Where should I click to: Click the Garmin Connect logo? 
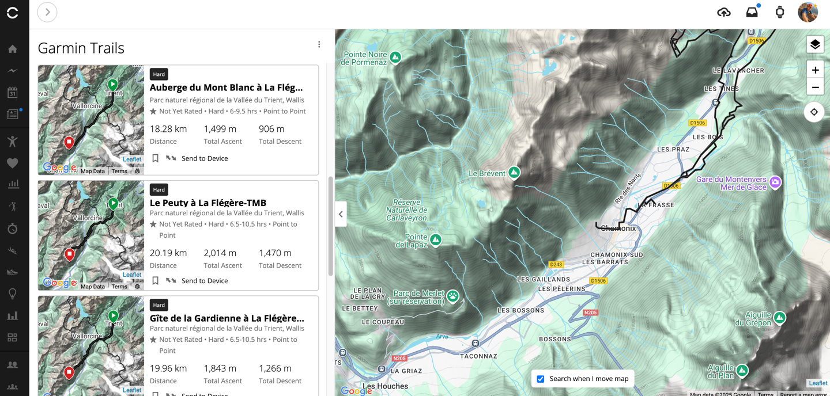click(x=13, y=13)
